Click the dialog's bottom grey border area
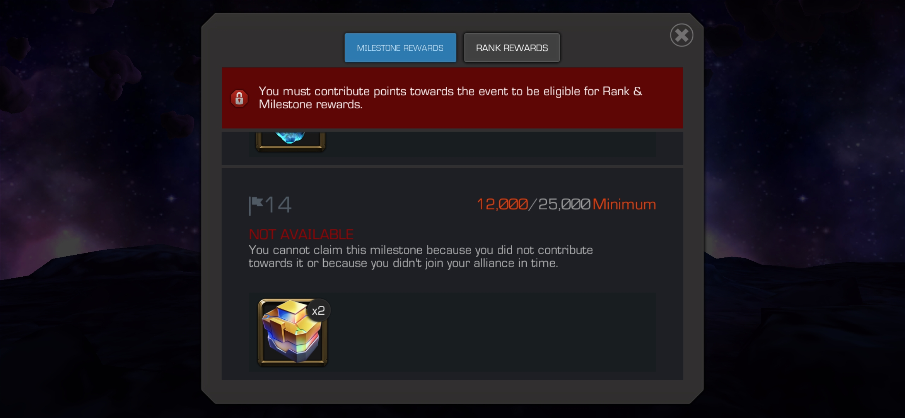 452,392
